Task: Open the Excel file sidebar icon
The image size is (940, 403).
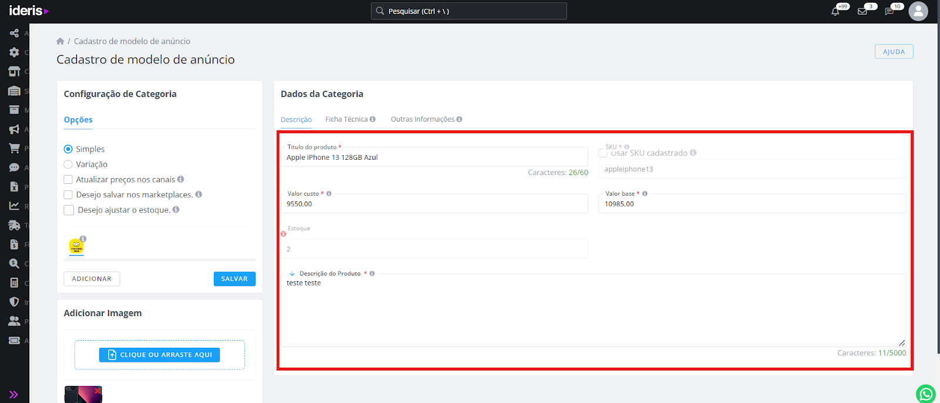Action: pos(14,187)
